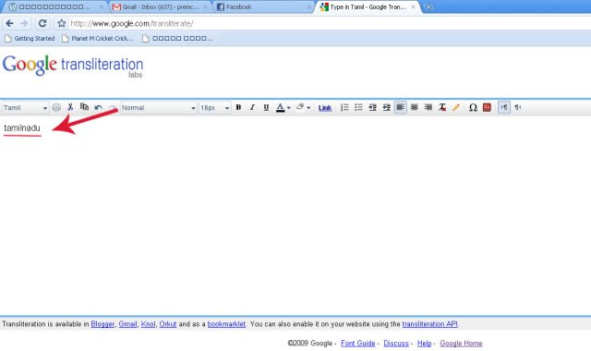Insert a numbered list
Screen dimensions: 591x351
click(x=344, y=107)
